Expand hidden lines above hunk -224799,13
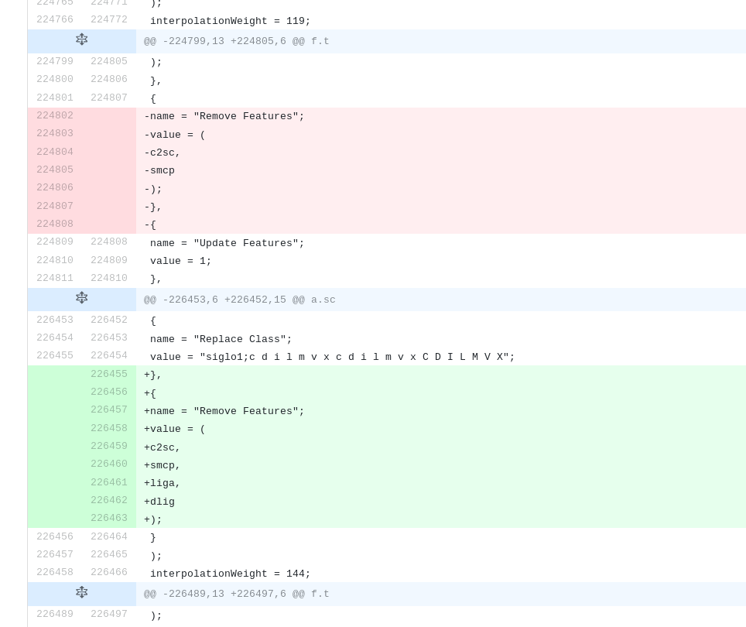Viewport: 746px width, 627px height. (x=81, y=39)
